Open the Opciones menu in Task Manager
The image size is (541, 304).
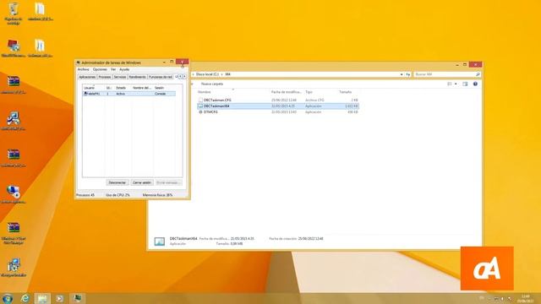[100, 69]
